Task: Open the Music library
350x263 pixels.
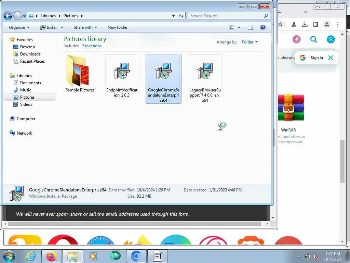Action: pos(22,90)
